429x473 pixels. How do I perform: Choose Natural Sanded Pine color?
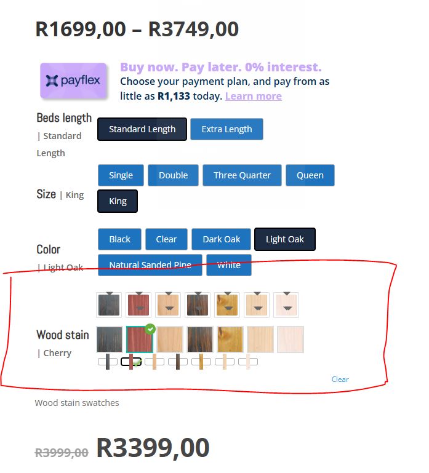[150, 265]
